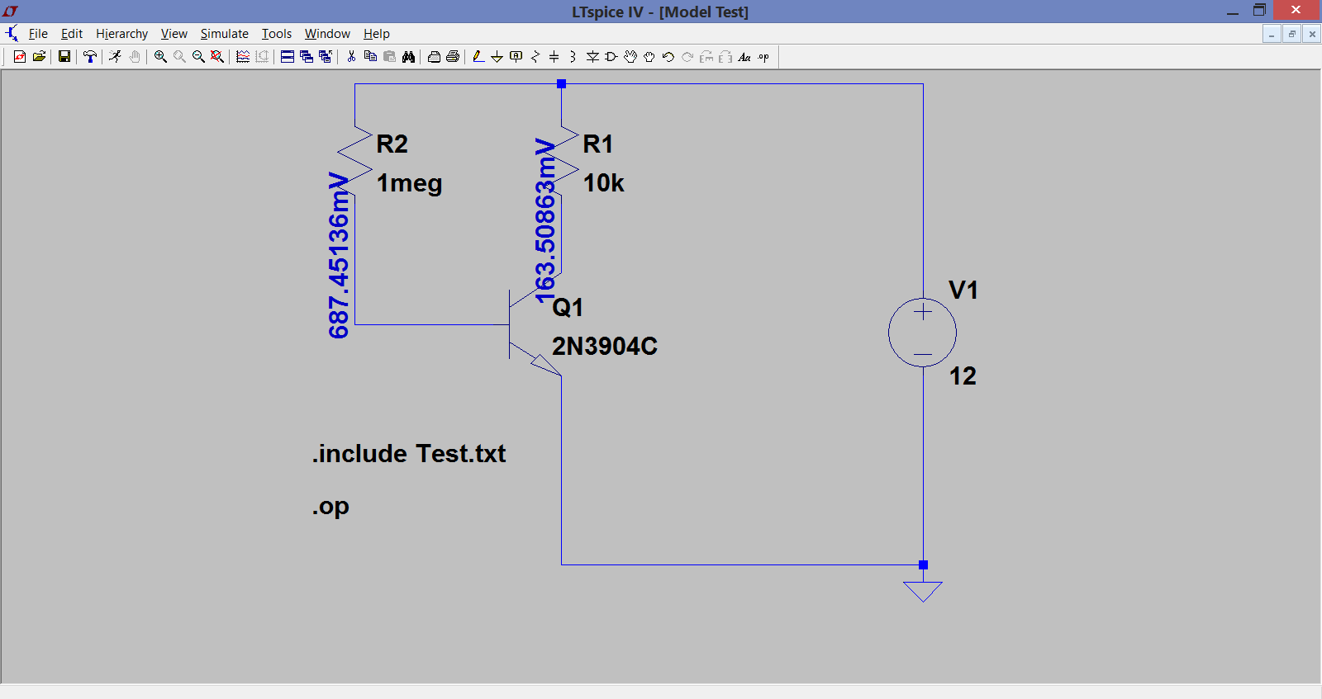Click the V1 voltage source label
Image resolution: width=1322 pixels, height=699 pixels.
click(963, 290)
